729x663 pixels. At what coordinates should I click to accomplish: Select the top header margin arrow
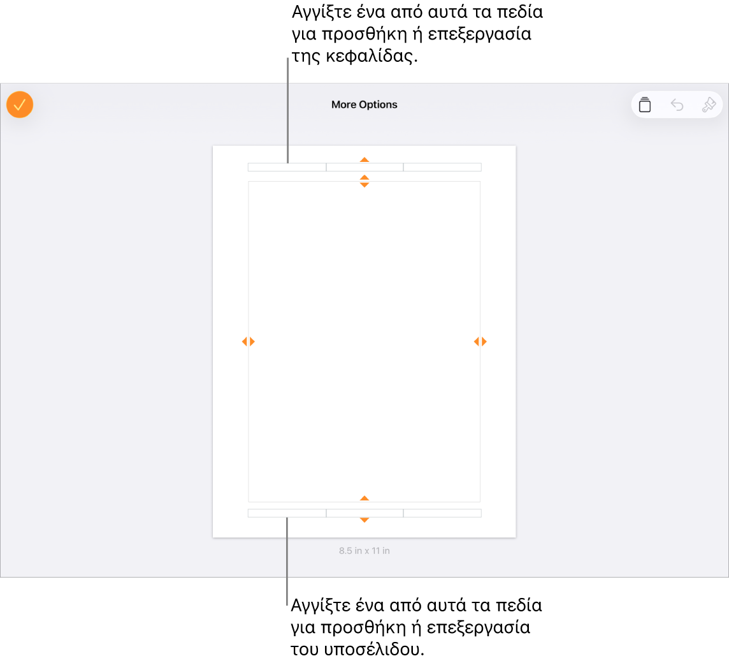pos(364,159)
